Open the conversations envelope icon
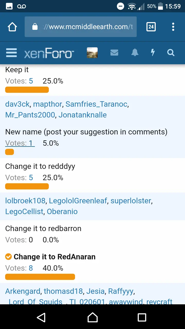Screen dimensions: 185x329 tap(114, 53)
